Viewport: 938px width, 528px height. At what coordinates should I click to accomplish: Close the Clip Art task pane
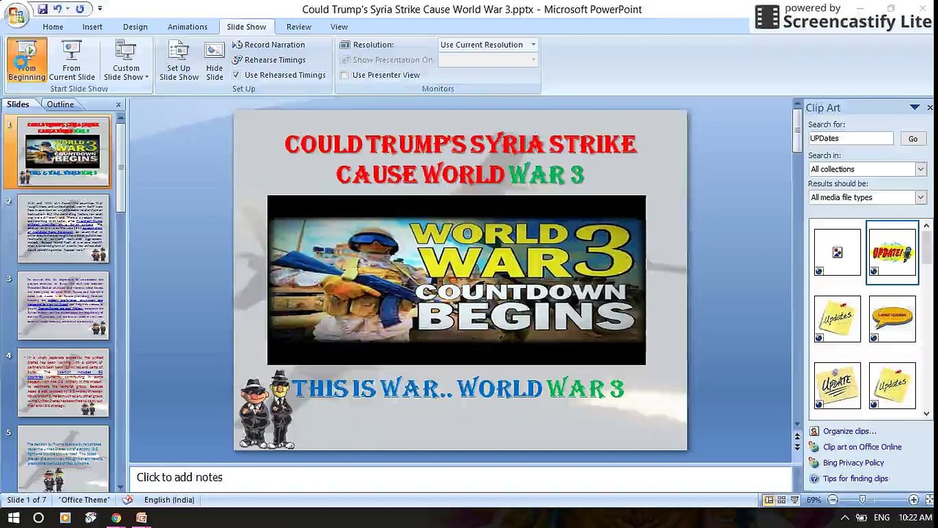(x=930, y=107)
